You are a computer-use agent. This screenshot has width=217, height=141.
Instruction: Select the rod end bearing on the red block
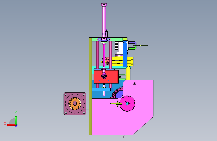104,76
